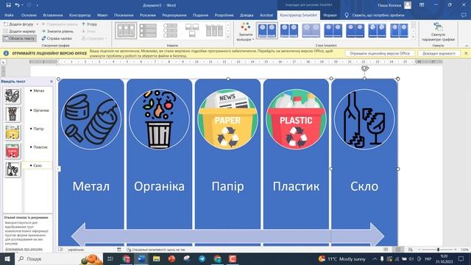The width and height of the screenshot is (471, 265).
Task: Apply the second SmartArt style thumbnail
Action: click(x=289, y=31)
